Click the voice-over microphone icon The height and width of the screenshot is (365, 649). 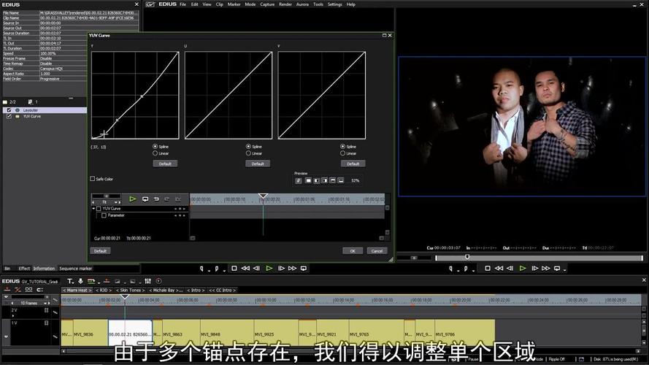(x=80, y=281)
